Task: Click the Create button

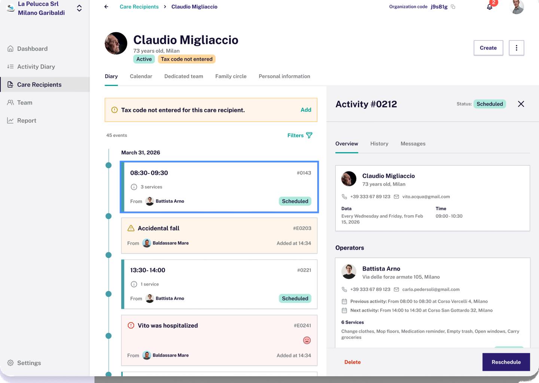Action: click(x=488, y=48)
